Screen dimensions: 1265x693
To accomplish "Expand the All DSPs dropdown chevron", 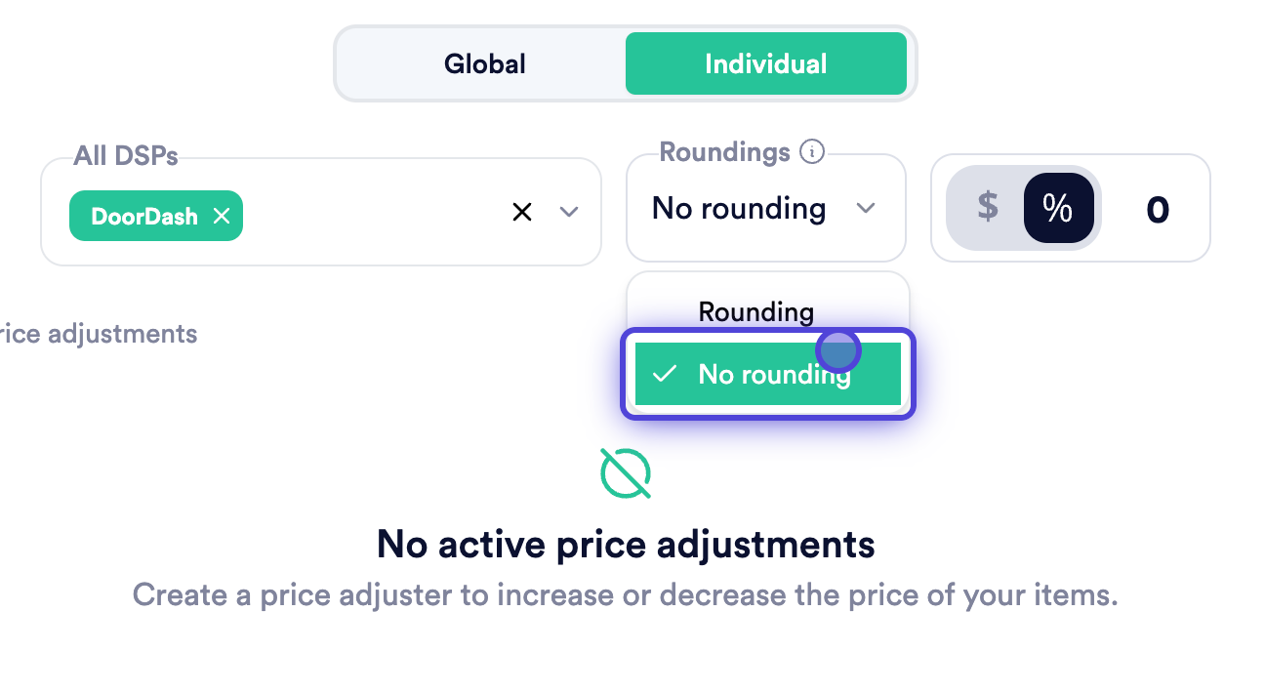I will (x=569, y=212).
